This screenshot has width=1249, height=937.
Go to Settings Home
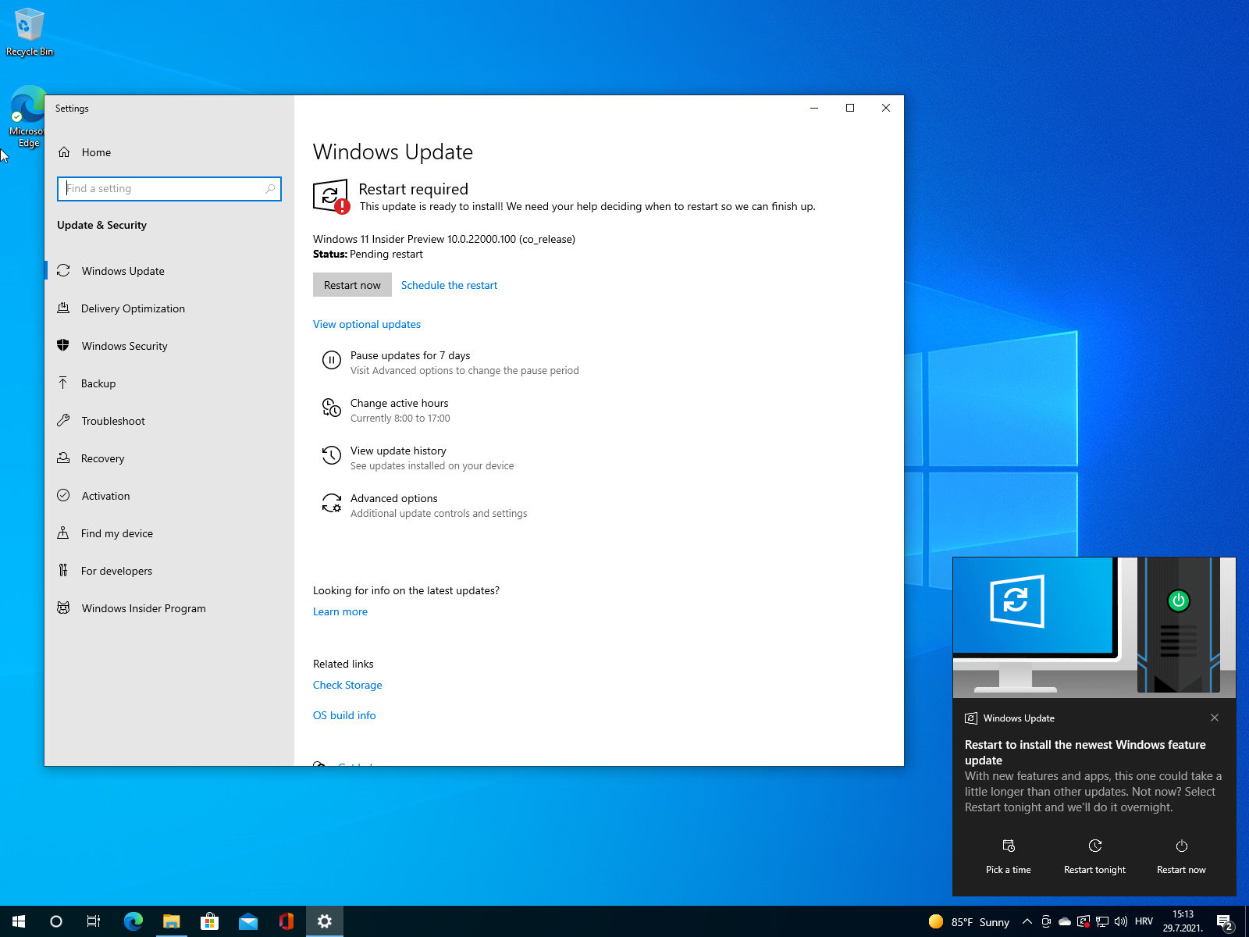(x=96, y=152)
